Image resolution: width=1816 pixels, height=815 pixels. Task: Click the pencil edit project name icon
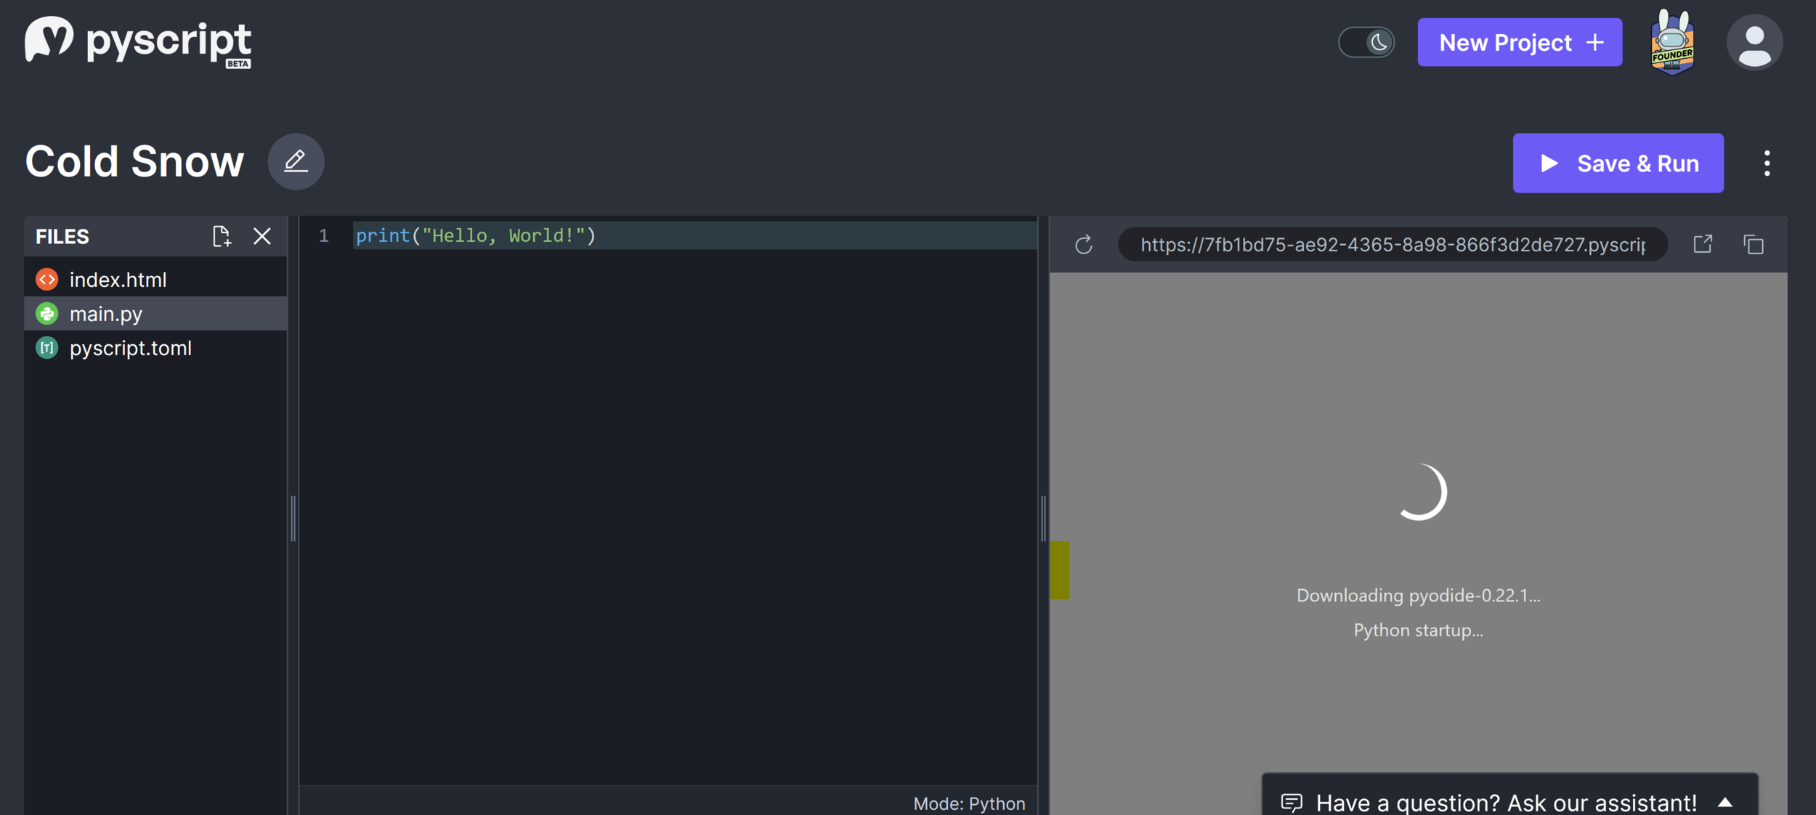(x=296, y=161)
